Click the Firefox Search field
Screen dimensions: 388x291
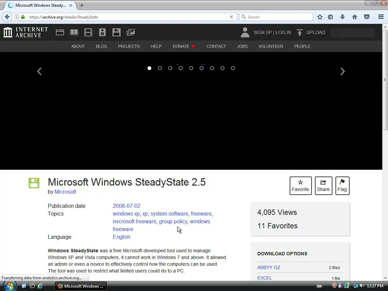[x=276, y=17]
